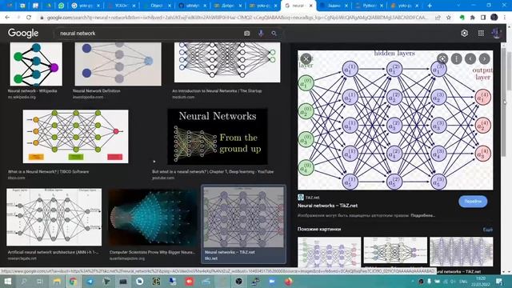Click the browser back arrow
The width and height of the screenshot is (512, 288).
[7, 18]
